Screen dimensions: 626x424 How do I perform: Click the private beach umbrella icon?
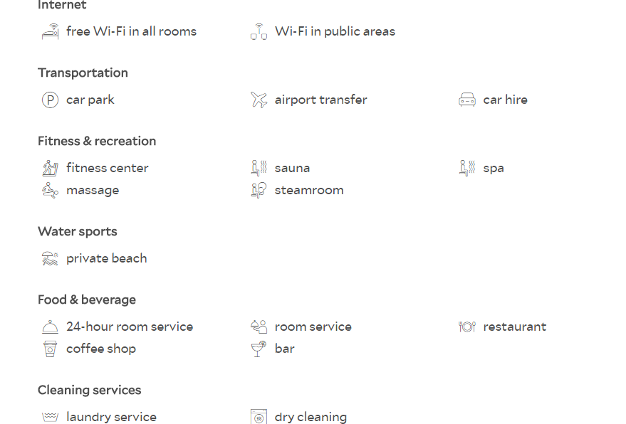coord(51,258)
